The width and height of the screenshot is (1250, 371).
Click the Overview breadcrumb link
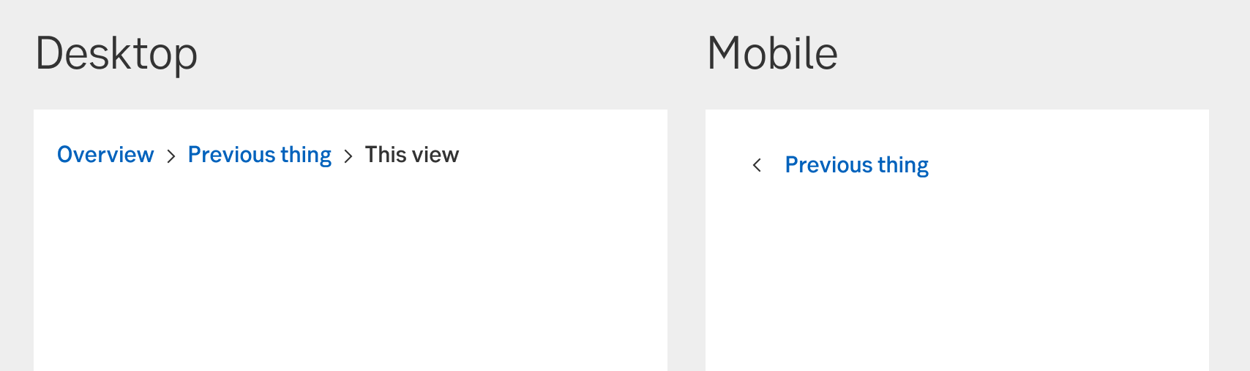(105, 155)
